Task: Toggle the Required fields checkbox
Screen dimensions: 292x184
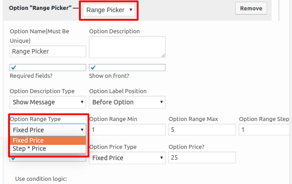Action: [48, 67]
